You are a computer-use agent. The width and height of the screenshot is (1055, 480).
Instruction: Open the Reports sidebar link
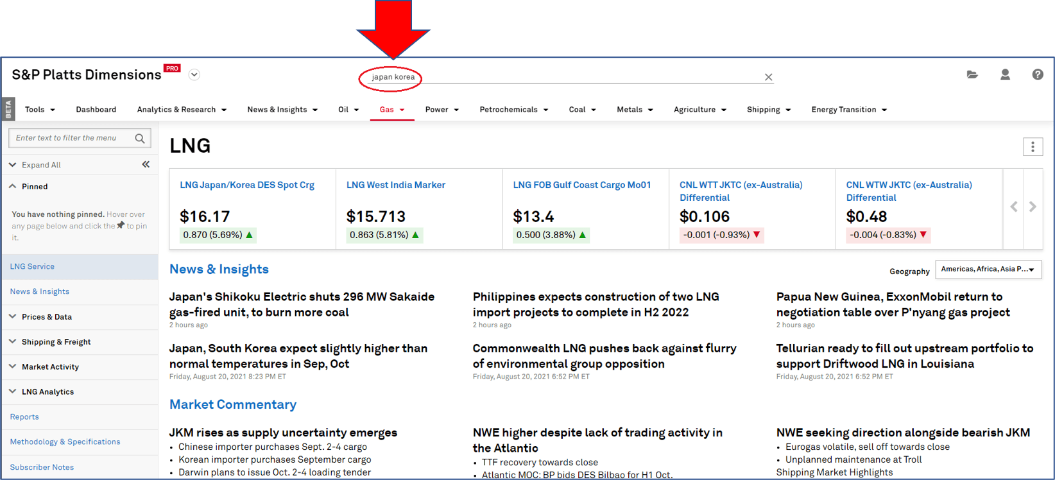pos(24,417)
